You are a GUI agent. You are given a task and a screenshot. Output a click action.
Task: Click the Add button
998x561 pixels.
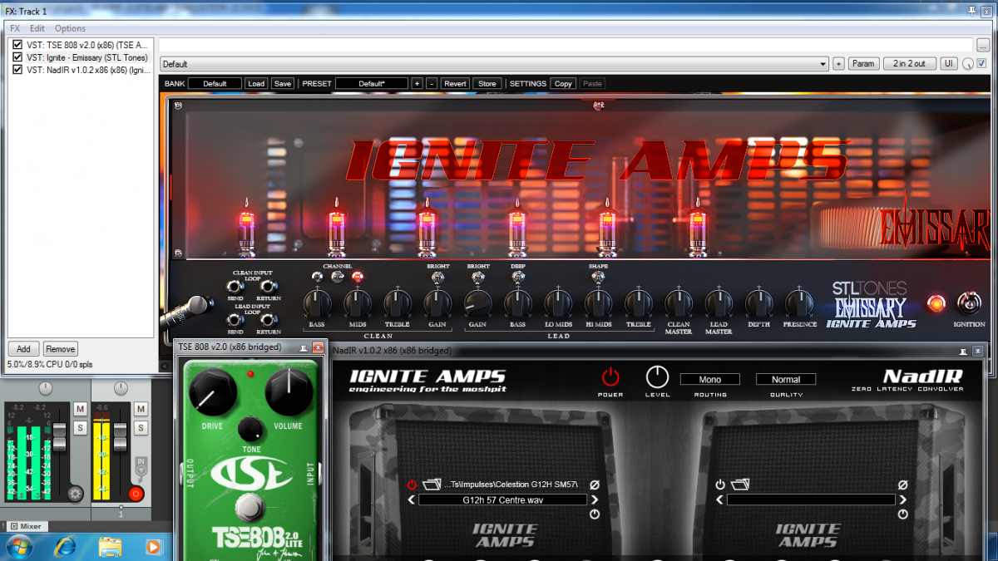pyautogui.click(x=23, y=349)
